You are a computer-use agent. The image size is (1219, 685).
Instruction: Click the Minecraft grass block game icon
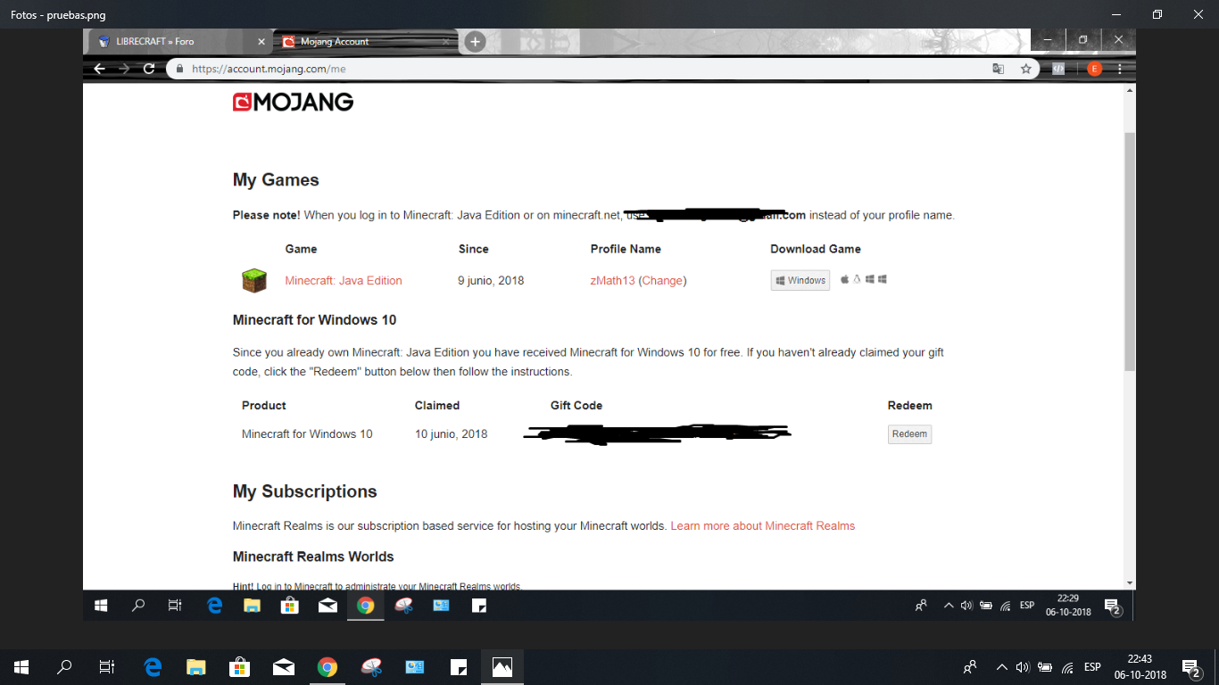254,280
